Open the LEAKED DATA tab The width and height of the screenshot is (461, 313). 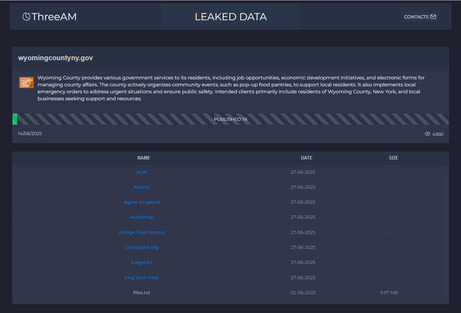point(231,17)
